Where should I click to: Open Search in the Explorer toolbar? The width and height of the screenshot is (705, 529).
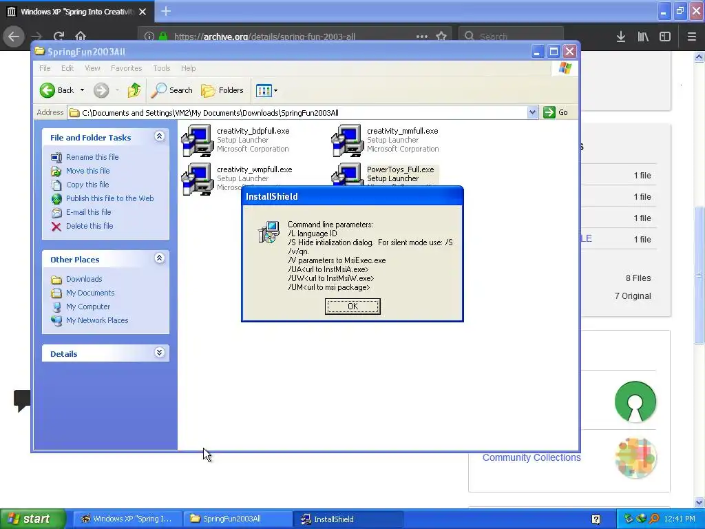[171, 90]
